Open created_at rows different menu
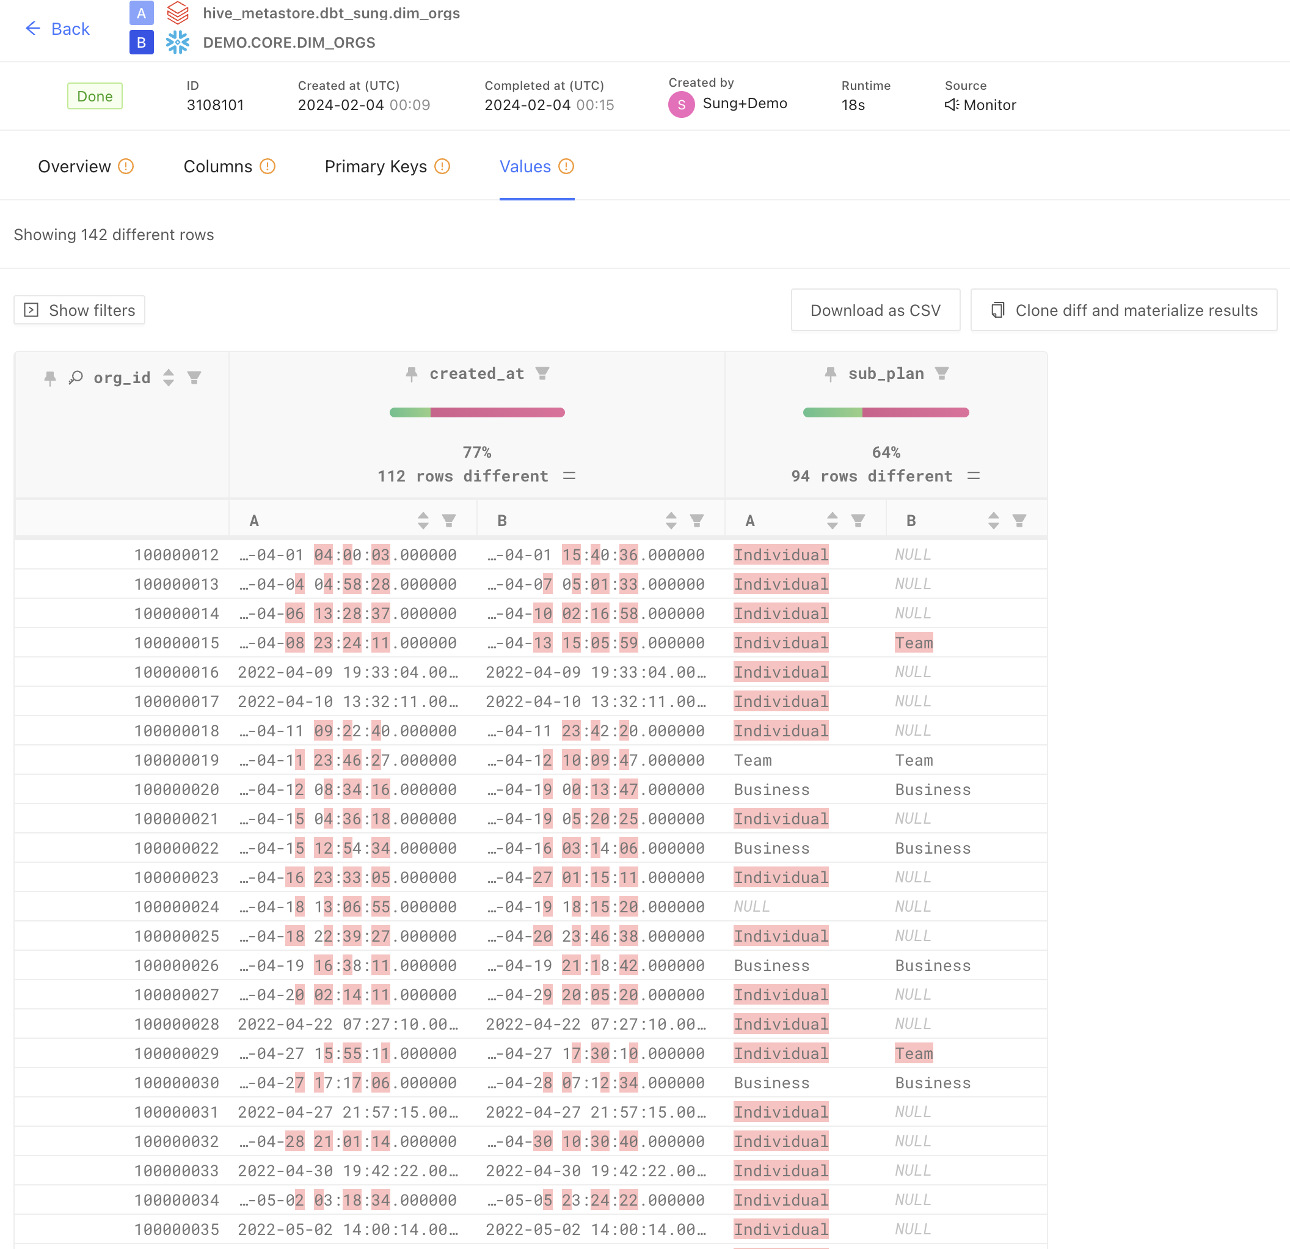Screen dimensions: 1290x1249 (x=569, y=476)
